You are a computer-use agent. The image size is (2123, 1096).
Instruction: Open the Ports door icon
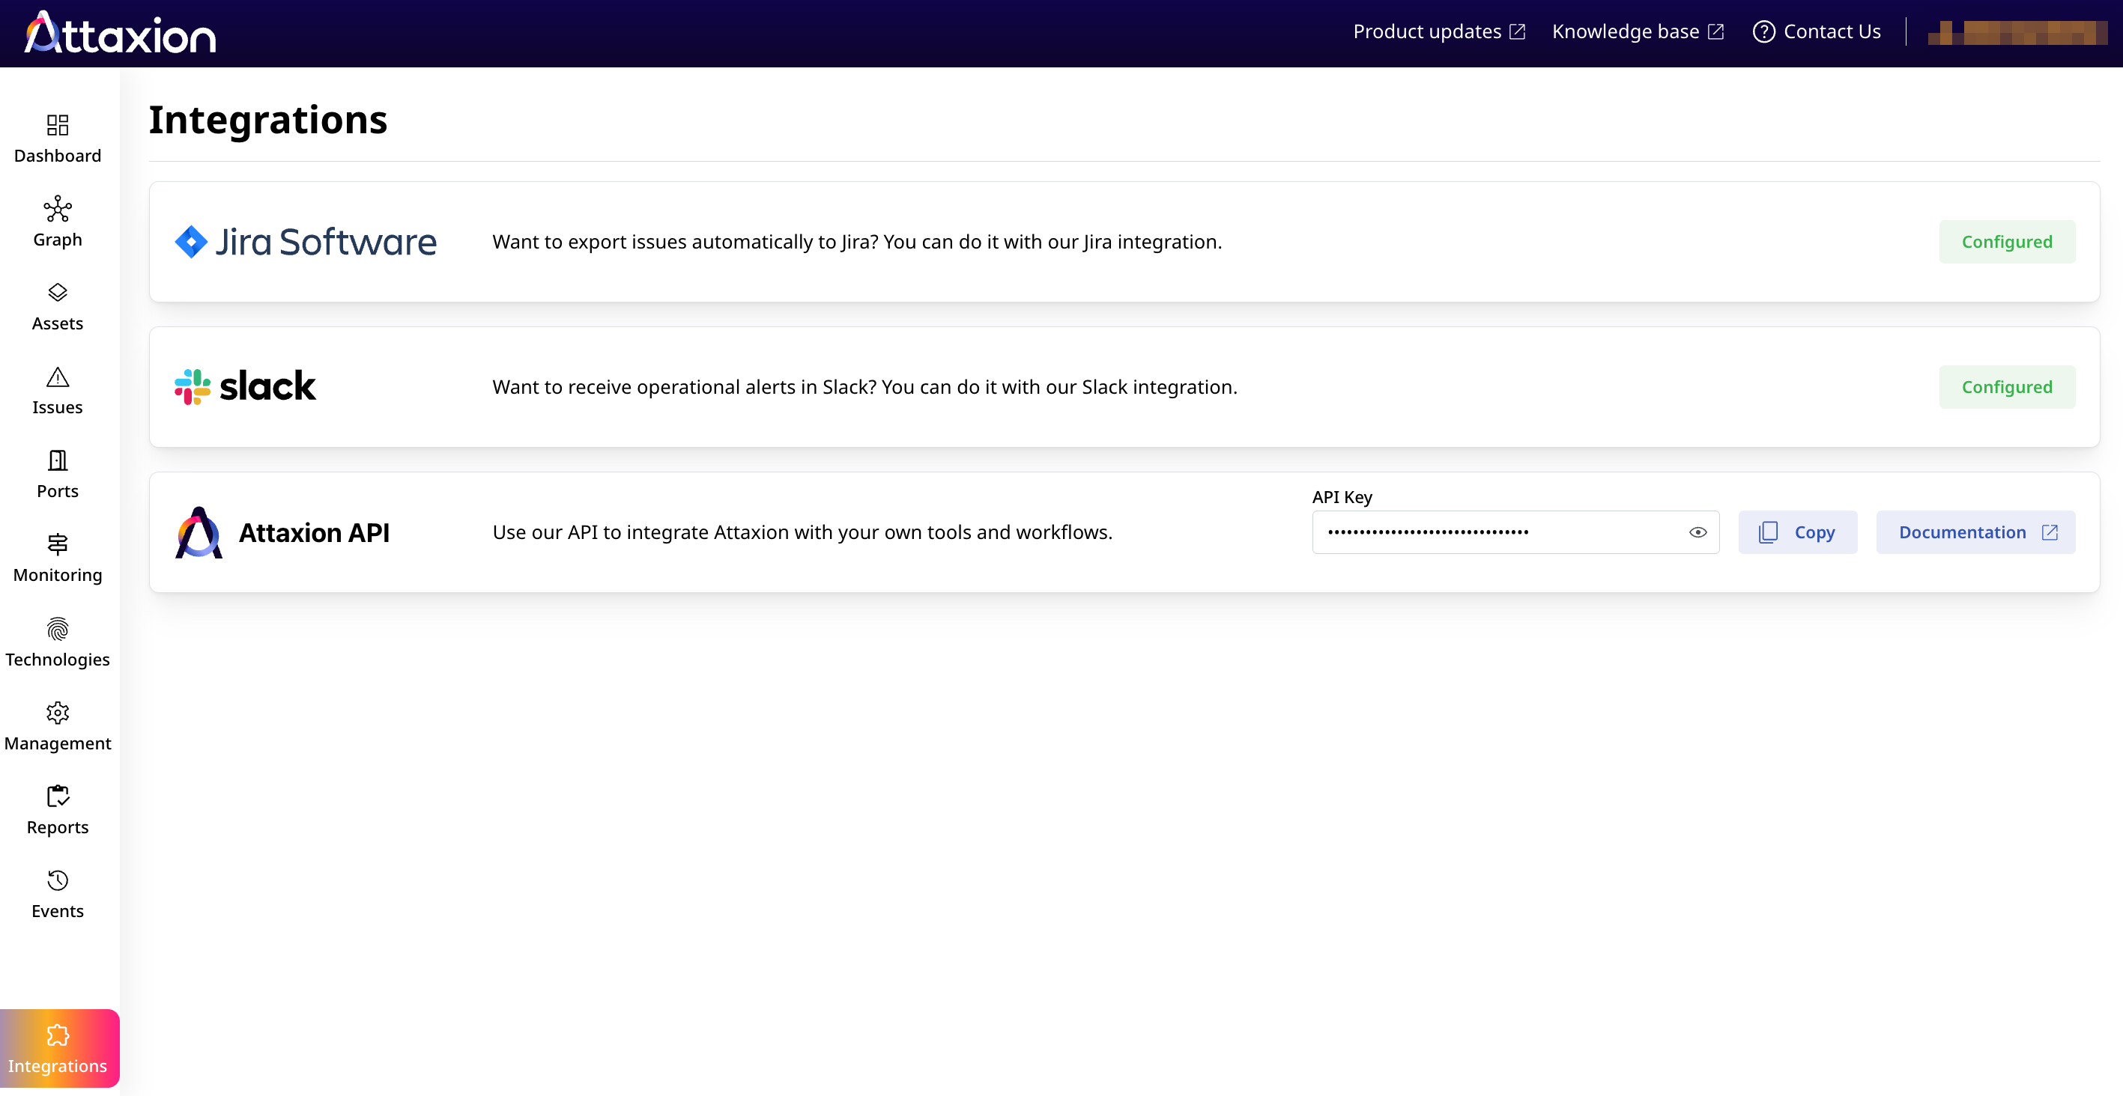coord(58,460)
